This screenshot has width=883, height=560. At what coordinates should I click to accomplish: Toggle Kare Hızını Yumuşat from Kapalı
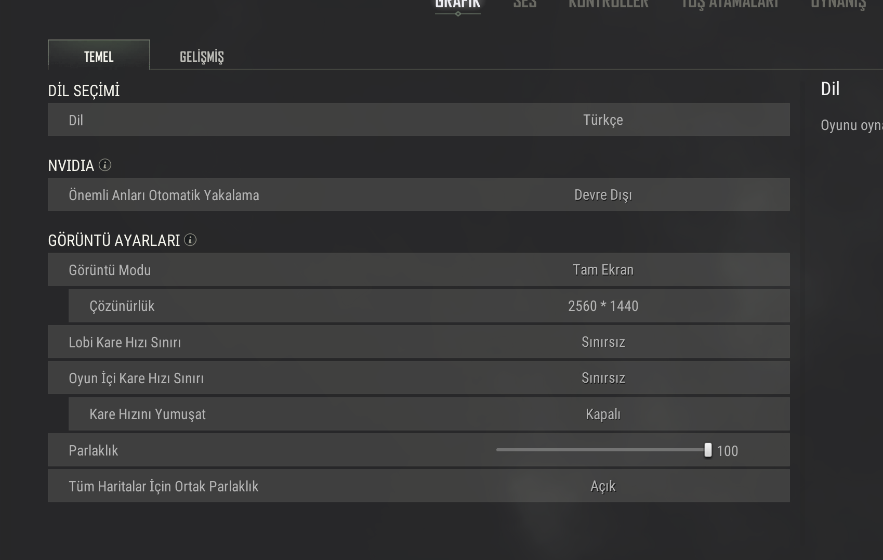[x=603, y=414]
